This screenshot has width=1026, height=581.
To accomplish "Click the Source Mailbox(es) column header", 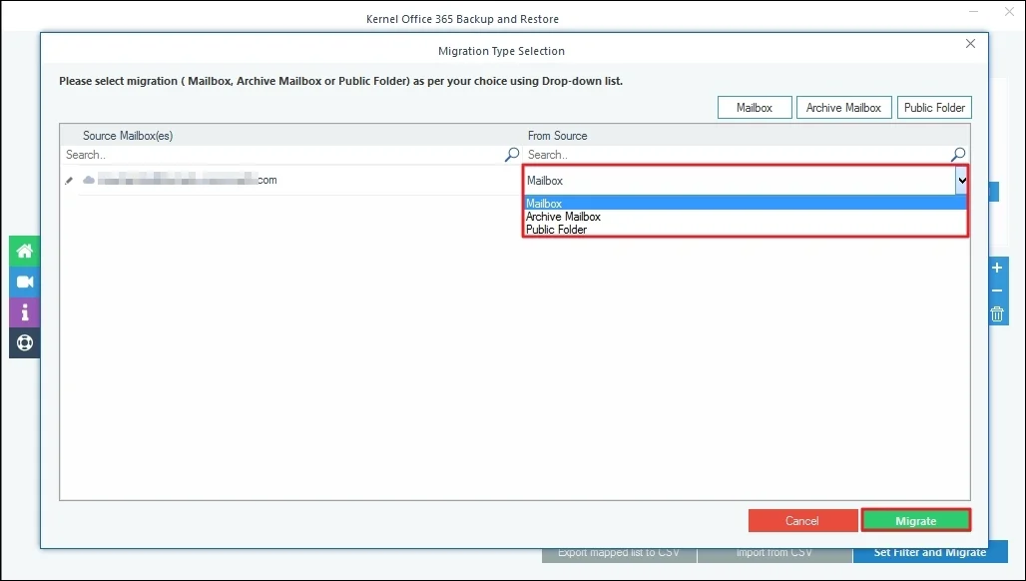I will 128,136.
